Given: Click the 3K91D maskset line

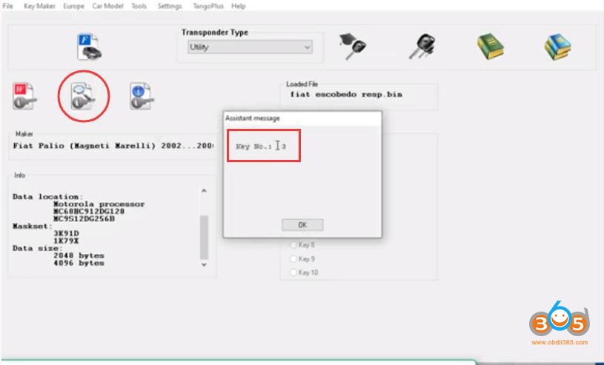Looking at the screenshot, I should [66, 233].
